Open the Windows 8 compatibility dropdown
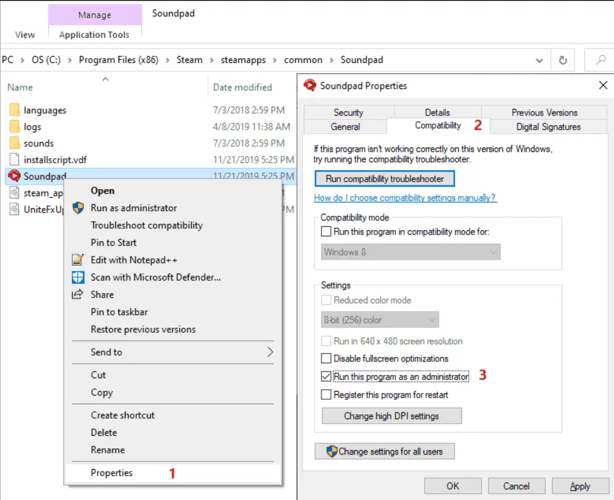This screenshot has width=614, height=500. tap(411, 252)
